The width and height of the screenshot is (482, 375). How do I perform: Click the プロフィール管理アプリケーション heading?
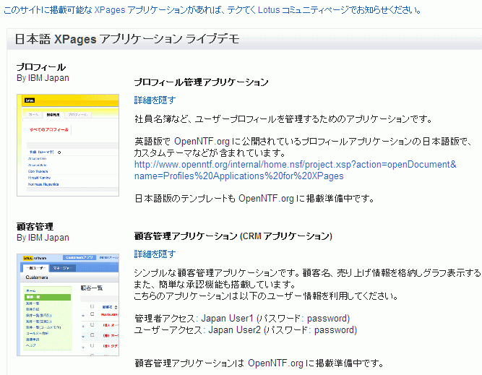[202, 82]
